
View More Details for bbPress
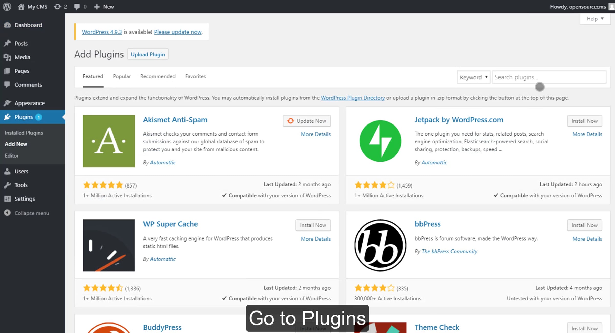click(587, 239)
